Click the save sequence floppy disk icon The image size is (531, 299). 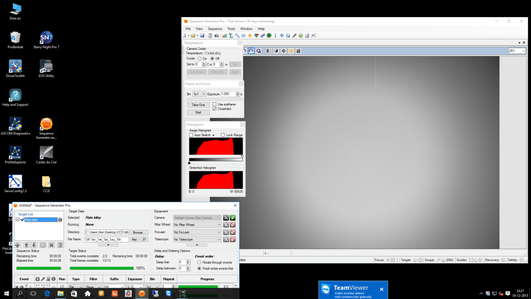pyautogui.click(x=202, y=36)
